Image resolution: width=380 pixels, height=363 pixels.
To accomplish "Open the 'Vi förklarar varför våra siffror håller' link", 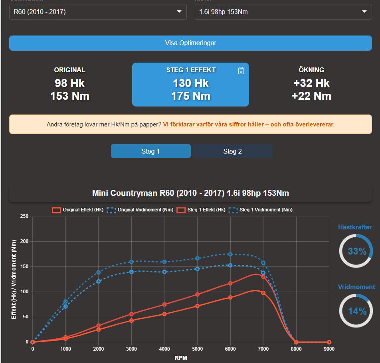I will [248, 124].
